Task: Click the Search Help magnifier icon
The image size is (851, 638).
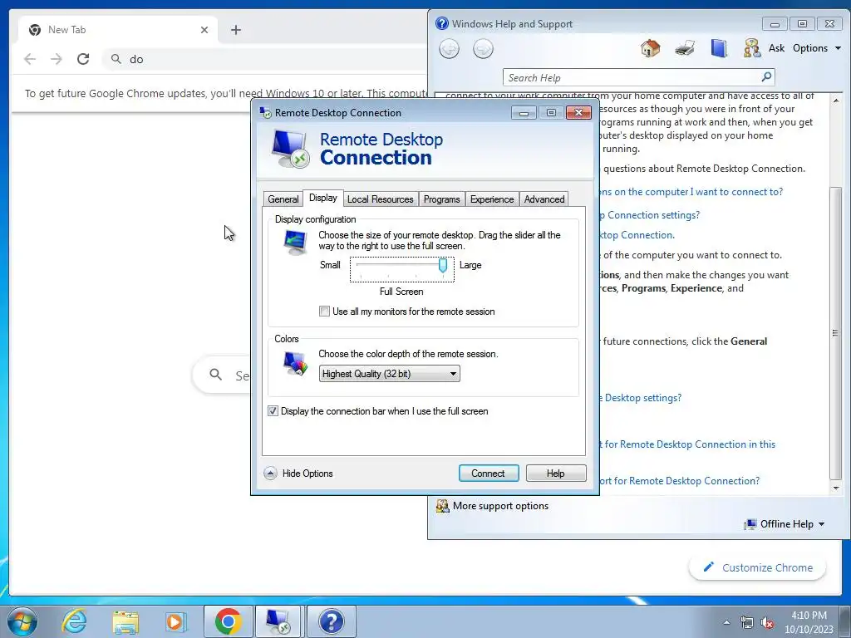Action: [766, 77]
